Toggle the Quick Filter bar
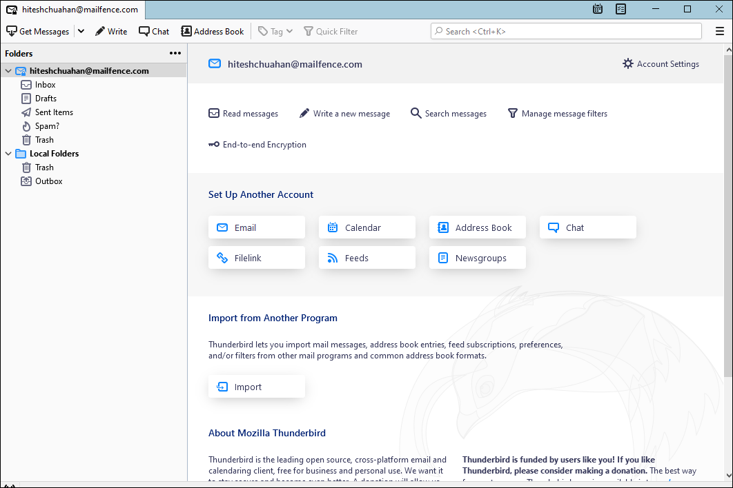 coord(331,31)
